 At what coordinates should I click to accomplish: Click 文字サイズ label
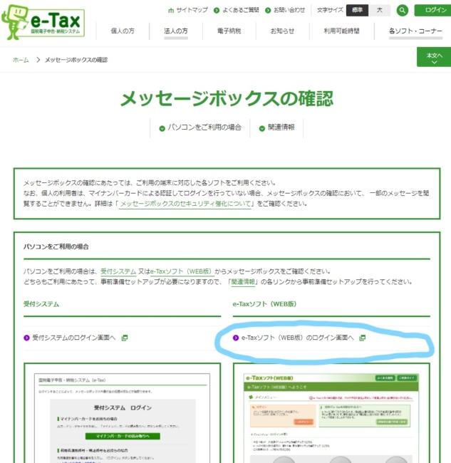click(x=330, y=11)
